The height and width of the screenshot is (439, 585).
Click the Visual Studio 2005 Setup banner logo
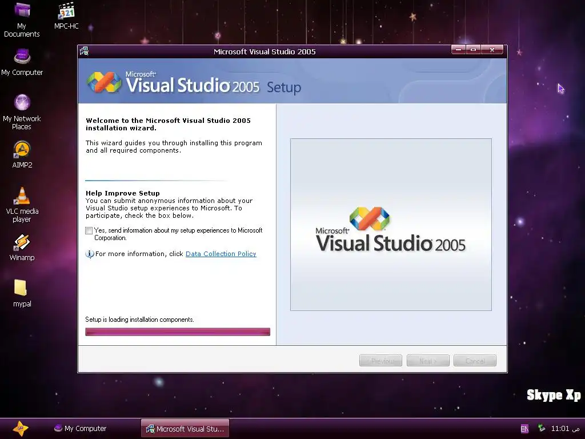pyautogui.click(x=194, y=82)
